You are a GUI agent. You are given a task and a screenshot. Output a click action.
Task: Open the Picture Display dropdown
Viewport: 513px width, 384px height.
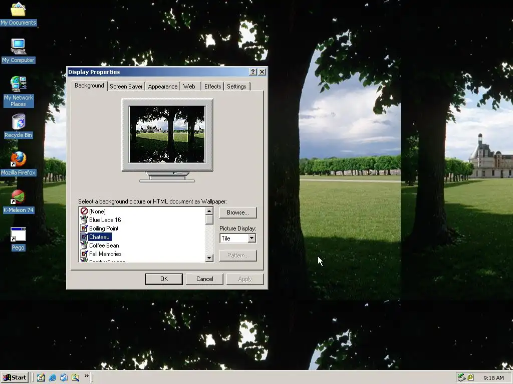(x=251, y=238)
